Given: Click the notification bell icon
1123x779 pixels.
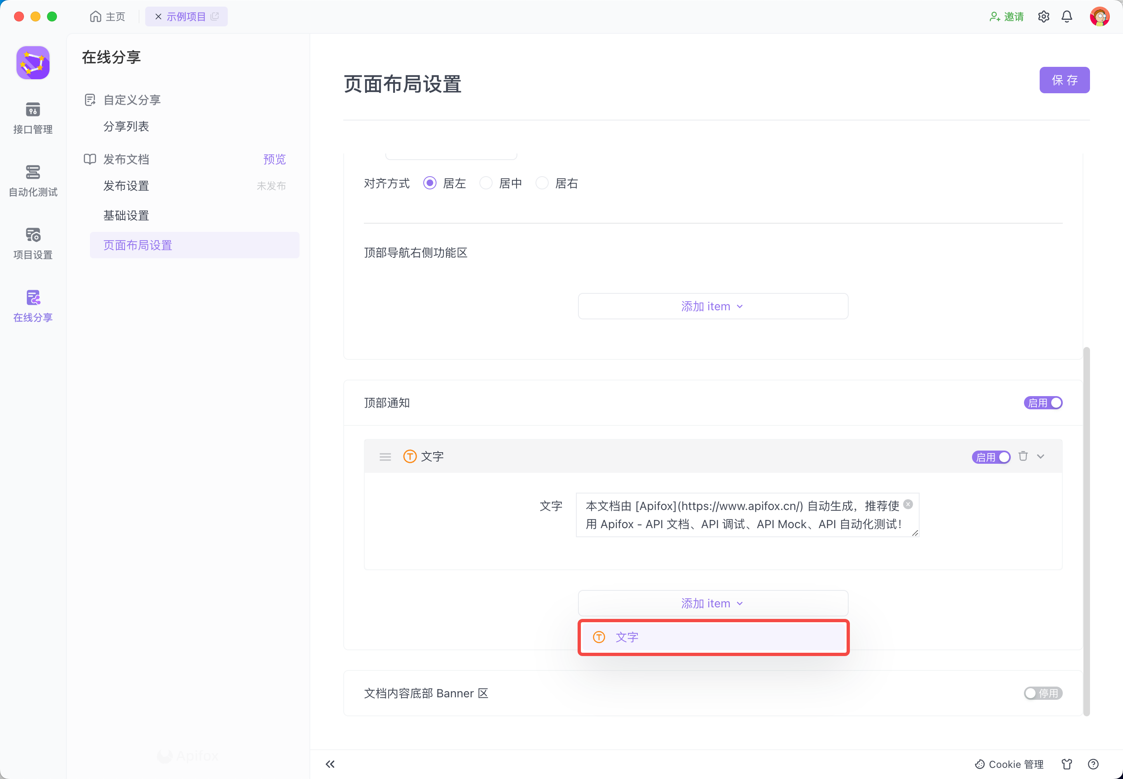Looking at the screenshot, I should (x=1067, y=17).
